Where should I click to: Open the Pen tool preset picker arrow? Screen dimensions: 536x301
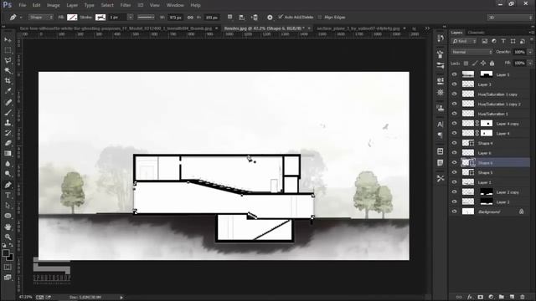coord(21,17)
